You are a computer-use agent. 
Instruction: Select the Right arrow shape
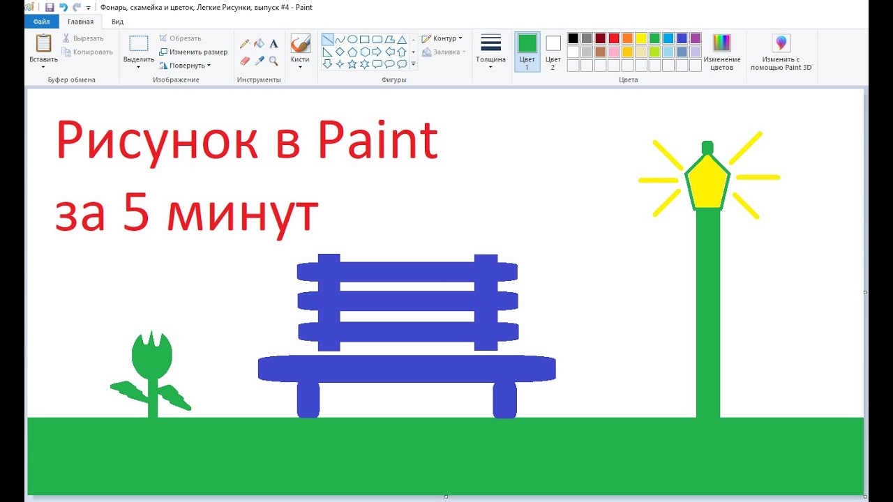(x=377, y=52)
